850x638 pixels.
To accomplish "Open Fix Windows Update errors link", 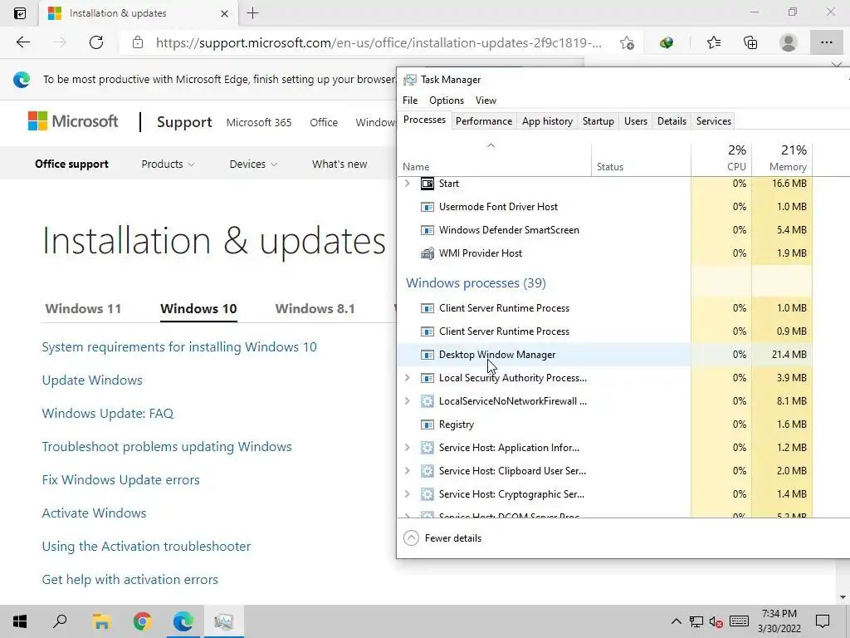I will point(121,480).
